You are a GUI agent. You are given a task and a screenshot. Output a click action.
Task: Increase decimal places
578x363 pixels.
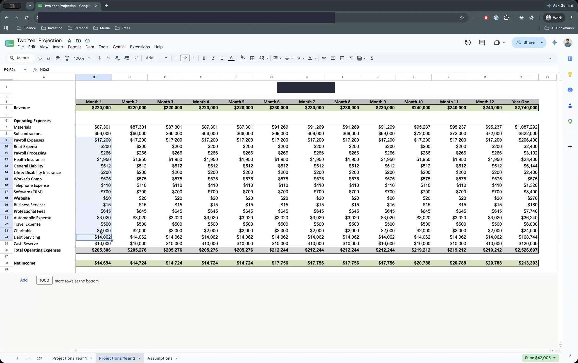(127, 58)
